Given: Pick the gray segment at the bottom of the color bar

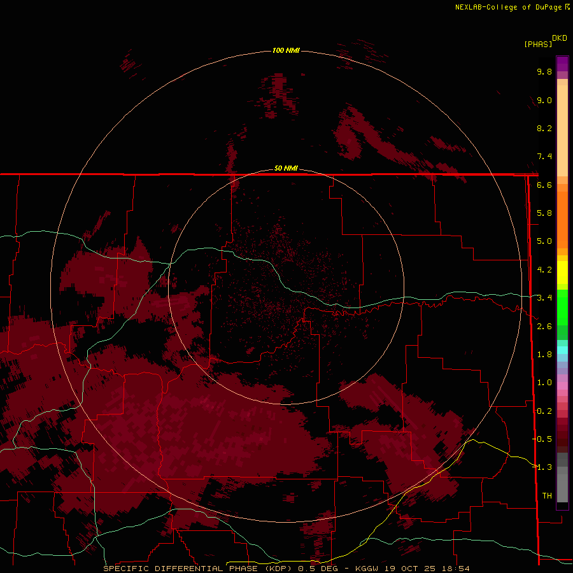Looking at the screenshot, I should pos(562,488).
